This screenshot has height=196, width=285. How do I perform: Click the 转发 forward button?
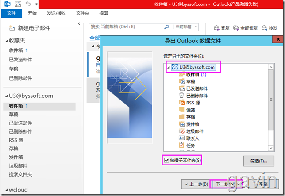point(270,28)
